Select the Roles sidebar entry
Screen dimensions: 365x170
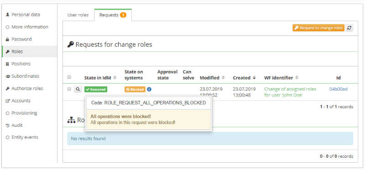[29, 51]
